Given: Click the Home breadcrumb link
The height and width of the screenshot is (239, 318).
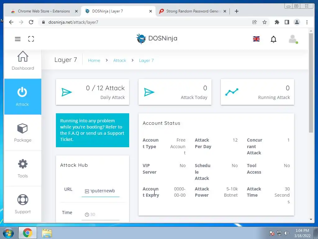Looking at the screenshot, I should point(94,60).
